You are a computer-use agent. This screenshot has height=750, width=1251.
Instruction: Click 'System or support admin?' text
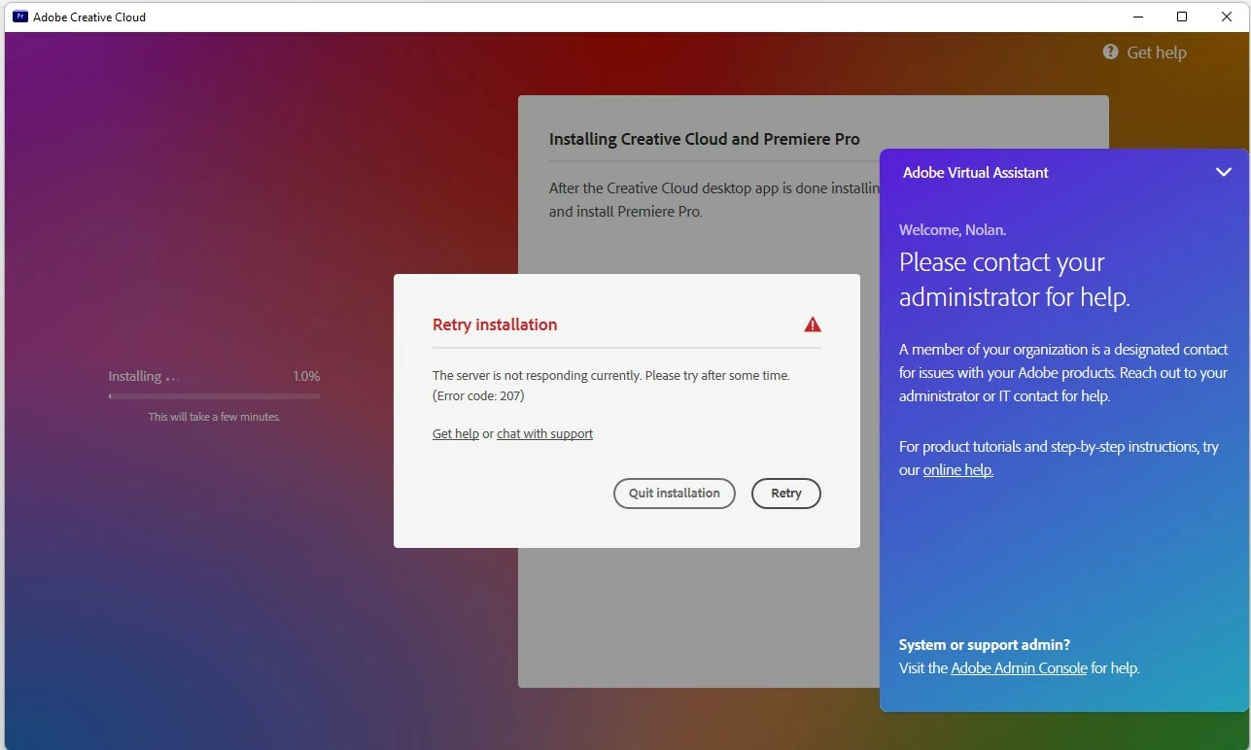[985, 645]
